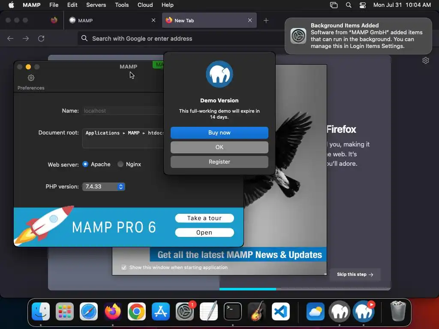Viewport: 439px width, 329px height.
Task: Click the Document root path field
Action: pyautogui.click(x=123, y=138)
